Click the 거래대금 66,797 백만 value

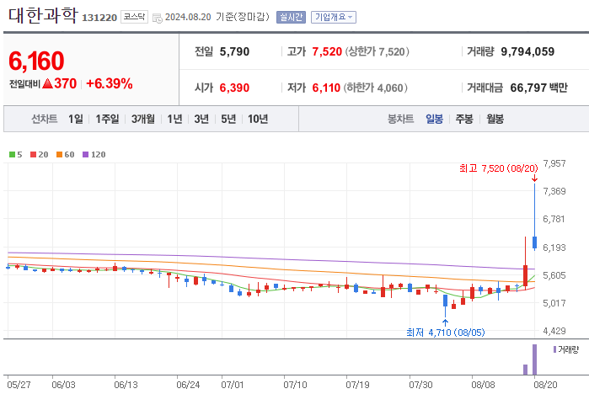coord(538,88)
